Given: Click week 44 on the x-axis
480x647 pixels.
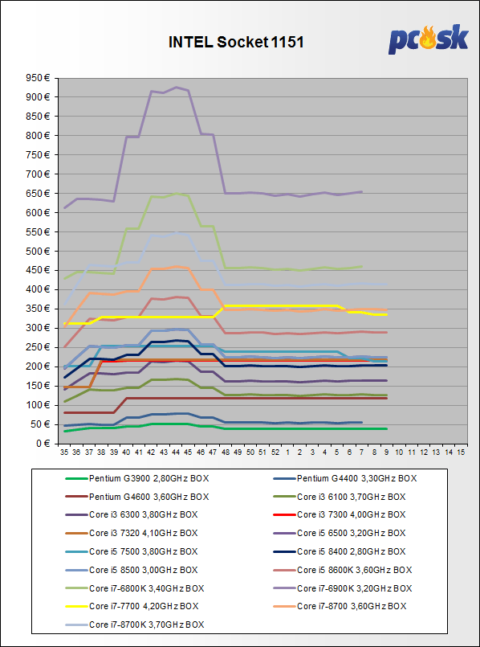Looking at the screenshot, I should coord(175,452).
